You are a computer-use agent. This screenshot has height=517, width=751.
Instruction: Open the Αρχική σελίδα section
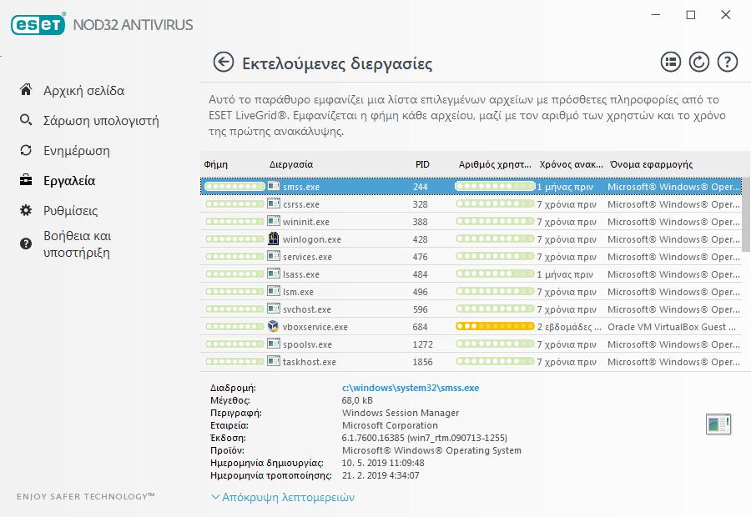point(83,90)
